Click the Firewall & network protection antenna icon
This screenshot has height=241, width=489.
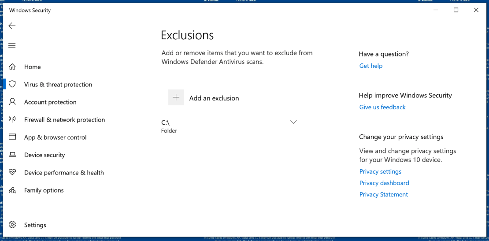pyautogui.click(x=12, y=119)
